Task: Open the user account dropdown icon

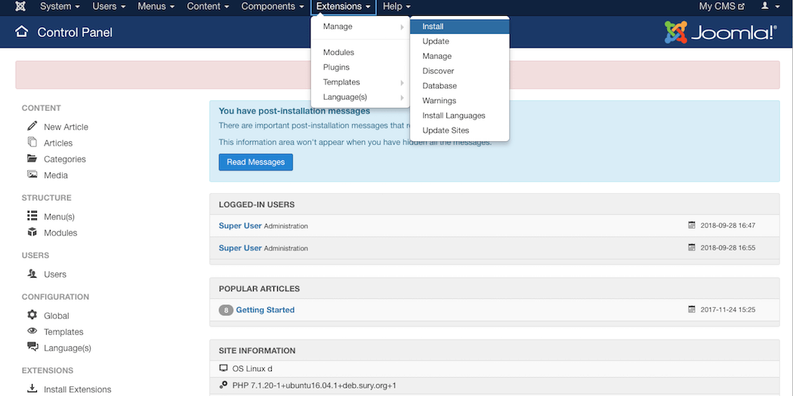Action: (x=770, y=7)
